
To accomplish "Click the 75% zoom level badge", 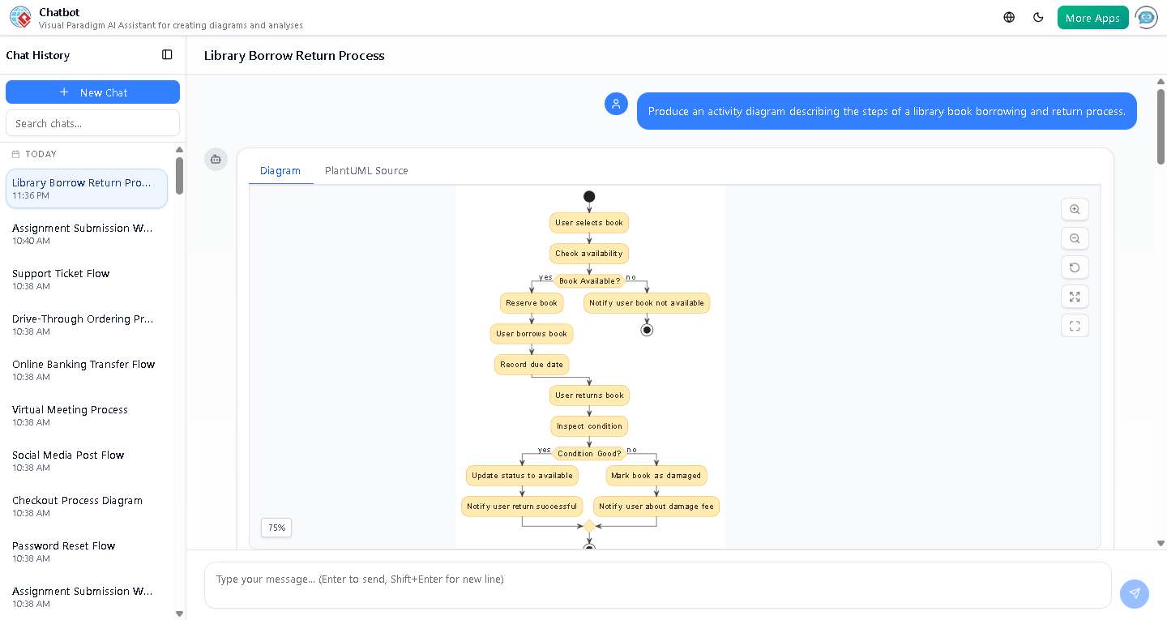I will (x=276, y=528).
